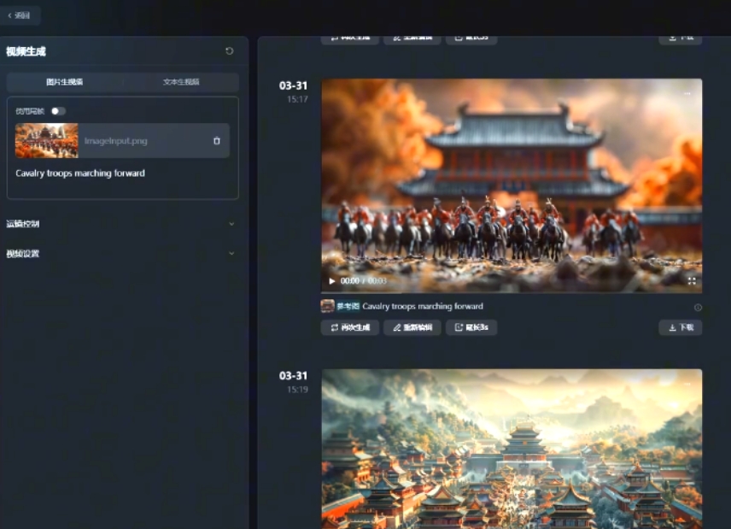731x529 pixels.
Task: Click 重新编辑 under the 15:17 cavalry video
Action: coord(412,327)
